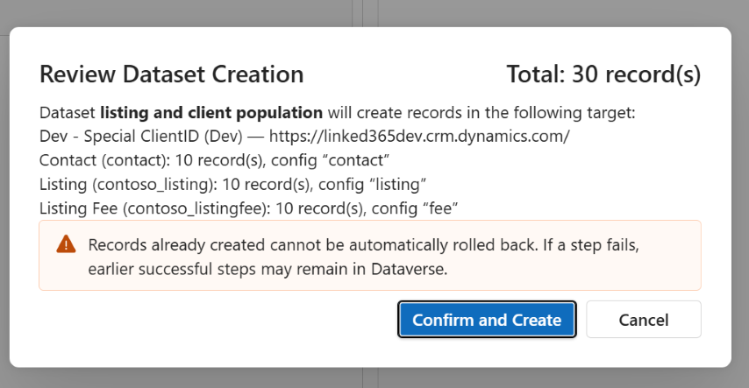Image resolution: width=749 pixels, height=388 pixels.
Task: Open the linked365dev.crm.dynamics.com URL
Action: tap(419, 137)
